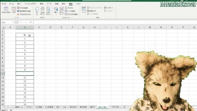Switch to the 表示形式 sheet tab
The height and width of the screenshot is (111, 197).
(73, 107)
